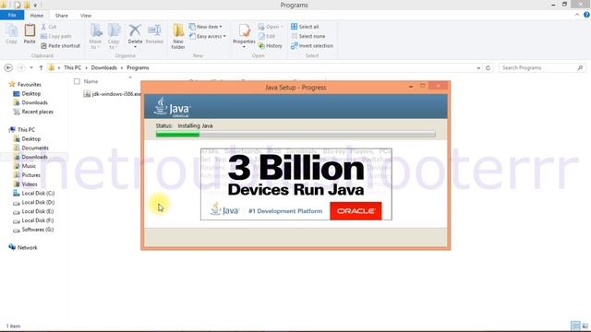Click Downloads in the address breadcrumb
The width and height of the screenshot is (591, 332).
(x=104, y=67)
